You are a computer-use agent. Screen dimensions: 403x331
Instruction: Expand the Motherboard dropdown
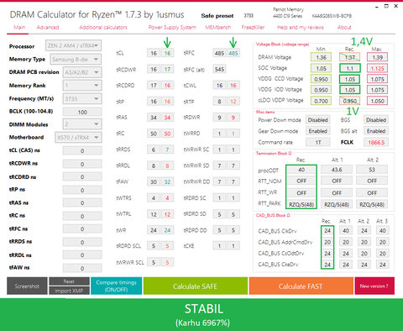(x=78, y=137)
